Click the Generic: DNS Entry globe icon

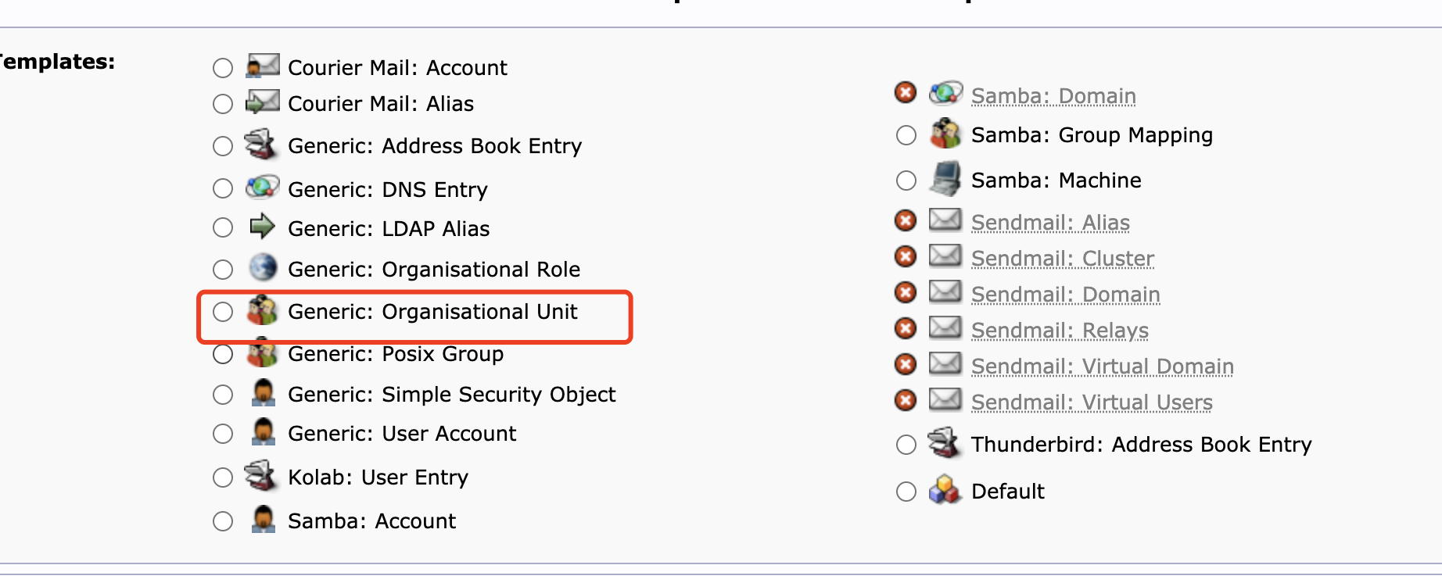263,187
